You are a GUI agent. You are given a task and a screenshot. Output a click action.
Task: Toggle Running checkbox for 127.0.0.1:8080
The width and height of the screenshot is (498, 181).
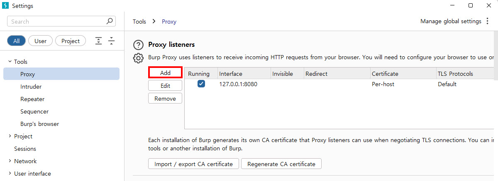(201, 84)
